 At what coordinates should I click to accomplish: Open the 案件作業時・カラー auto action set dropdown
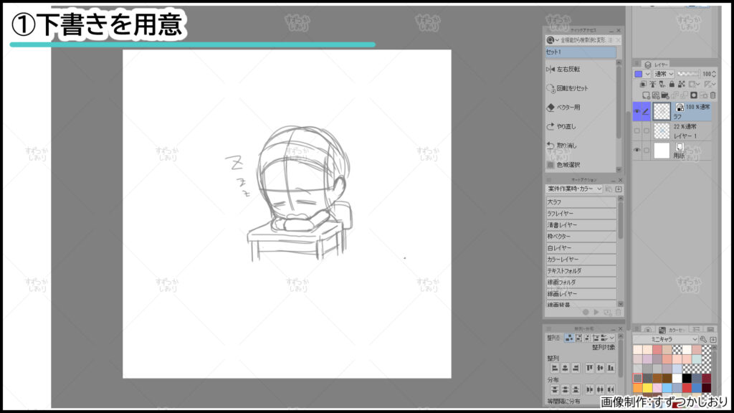(574, 189)
